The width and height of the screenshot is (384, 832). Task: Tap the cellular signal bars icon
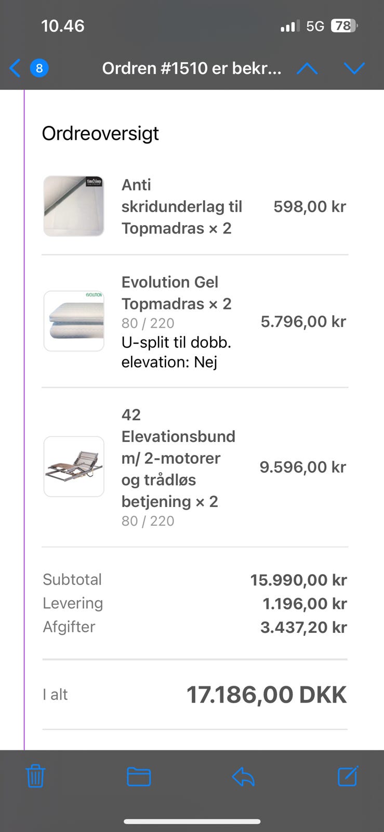(290, 26)
